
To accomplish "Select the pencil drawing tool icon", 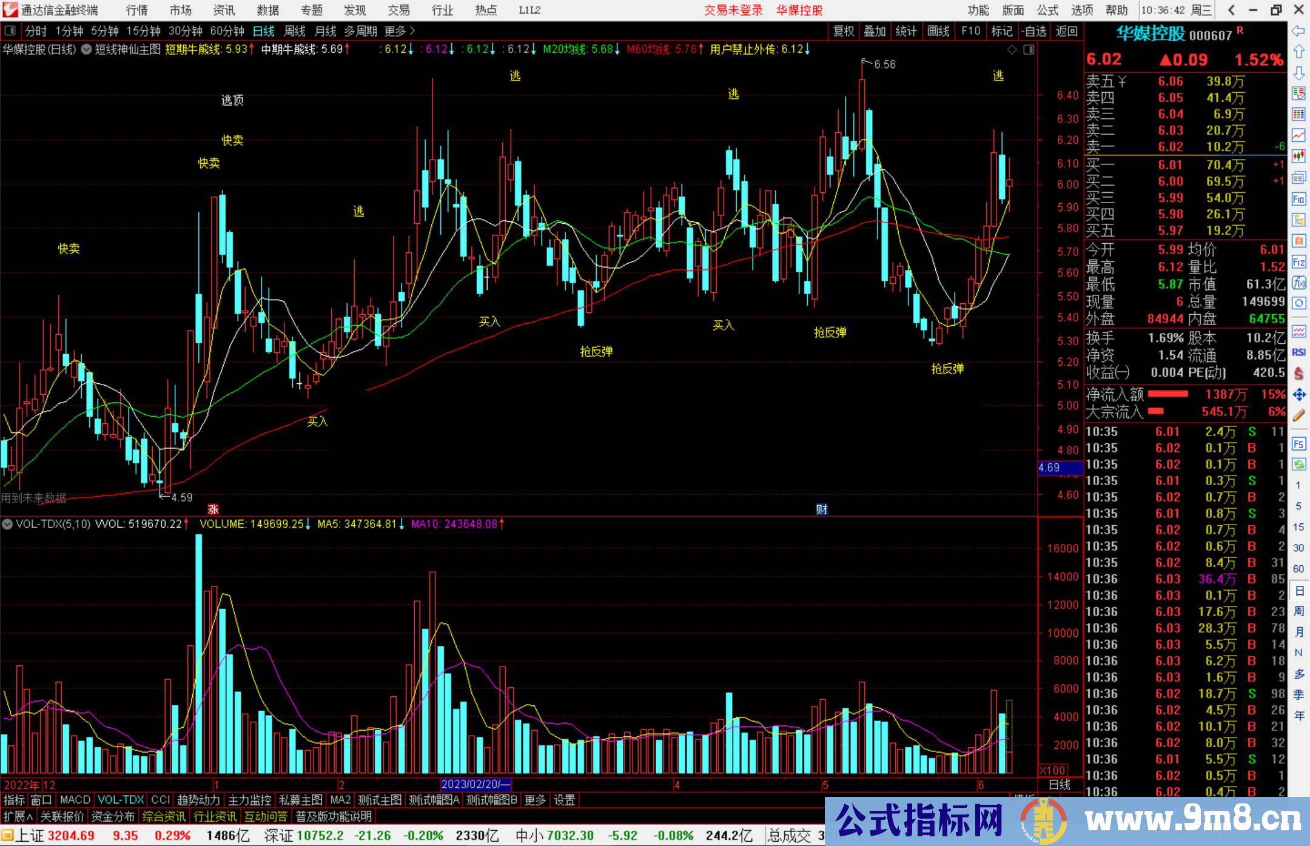I will [1298, 416].
